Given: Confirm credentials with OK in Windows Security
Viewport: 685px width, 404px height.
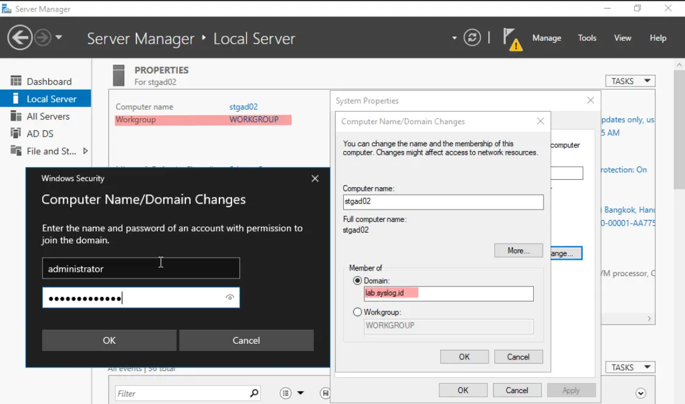Looking at the screenshot, I should (109, 340).
